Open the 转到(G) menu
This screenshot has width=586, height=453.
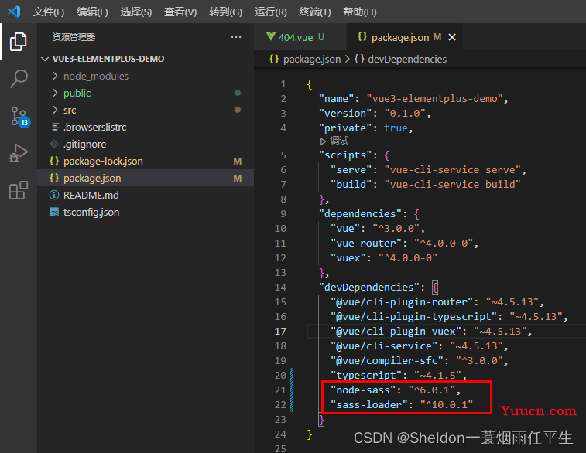tap(226, 12)
